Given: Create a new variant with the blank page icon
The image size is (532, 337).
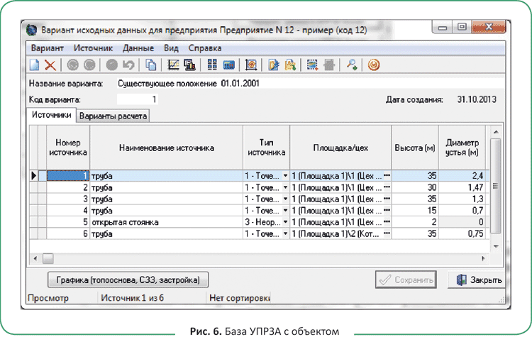Looking at the screenshot, I should (x=35, y=65).
